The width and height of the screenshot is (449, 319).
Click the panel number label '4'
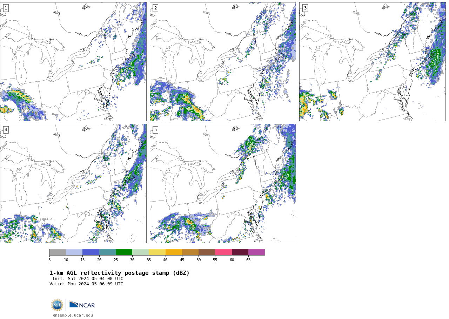coord(6,130)
